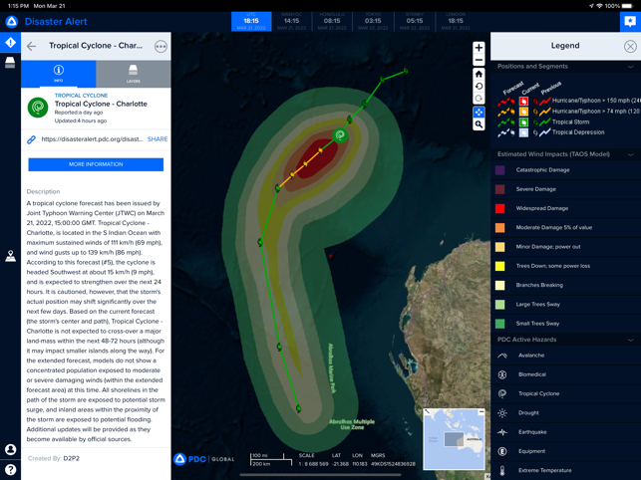Collapse the Positions and Segments section

coord(631,67)
